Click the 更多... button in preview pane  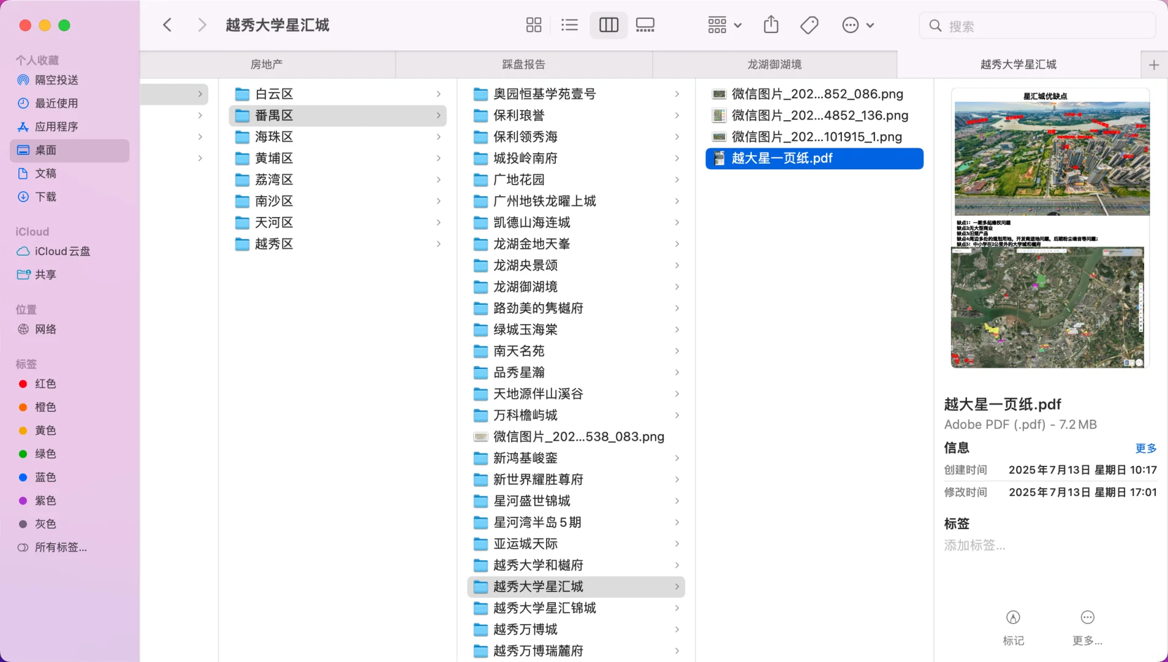(x=1087, y=627)
